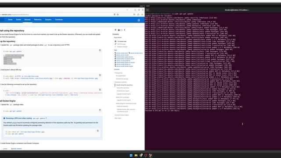Jump to 'Next steps' in contents

[x=118, y=118]
